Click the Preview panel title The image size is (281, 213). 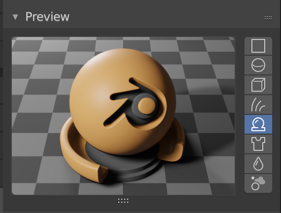47,17
